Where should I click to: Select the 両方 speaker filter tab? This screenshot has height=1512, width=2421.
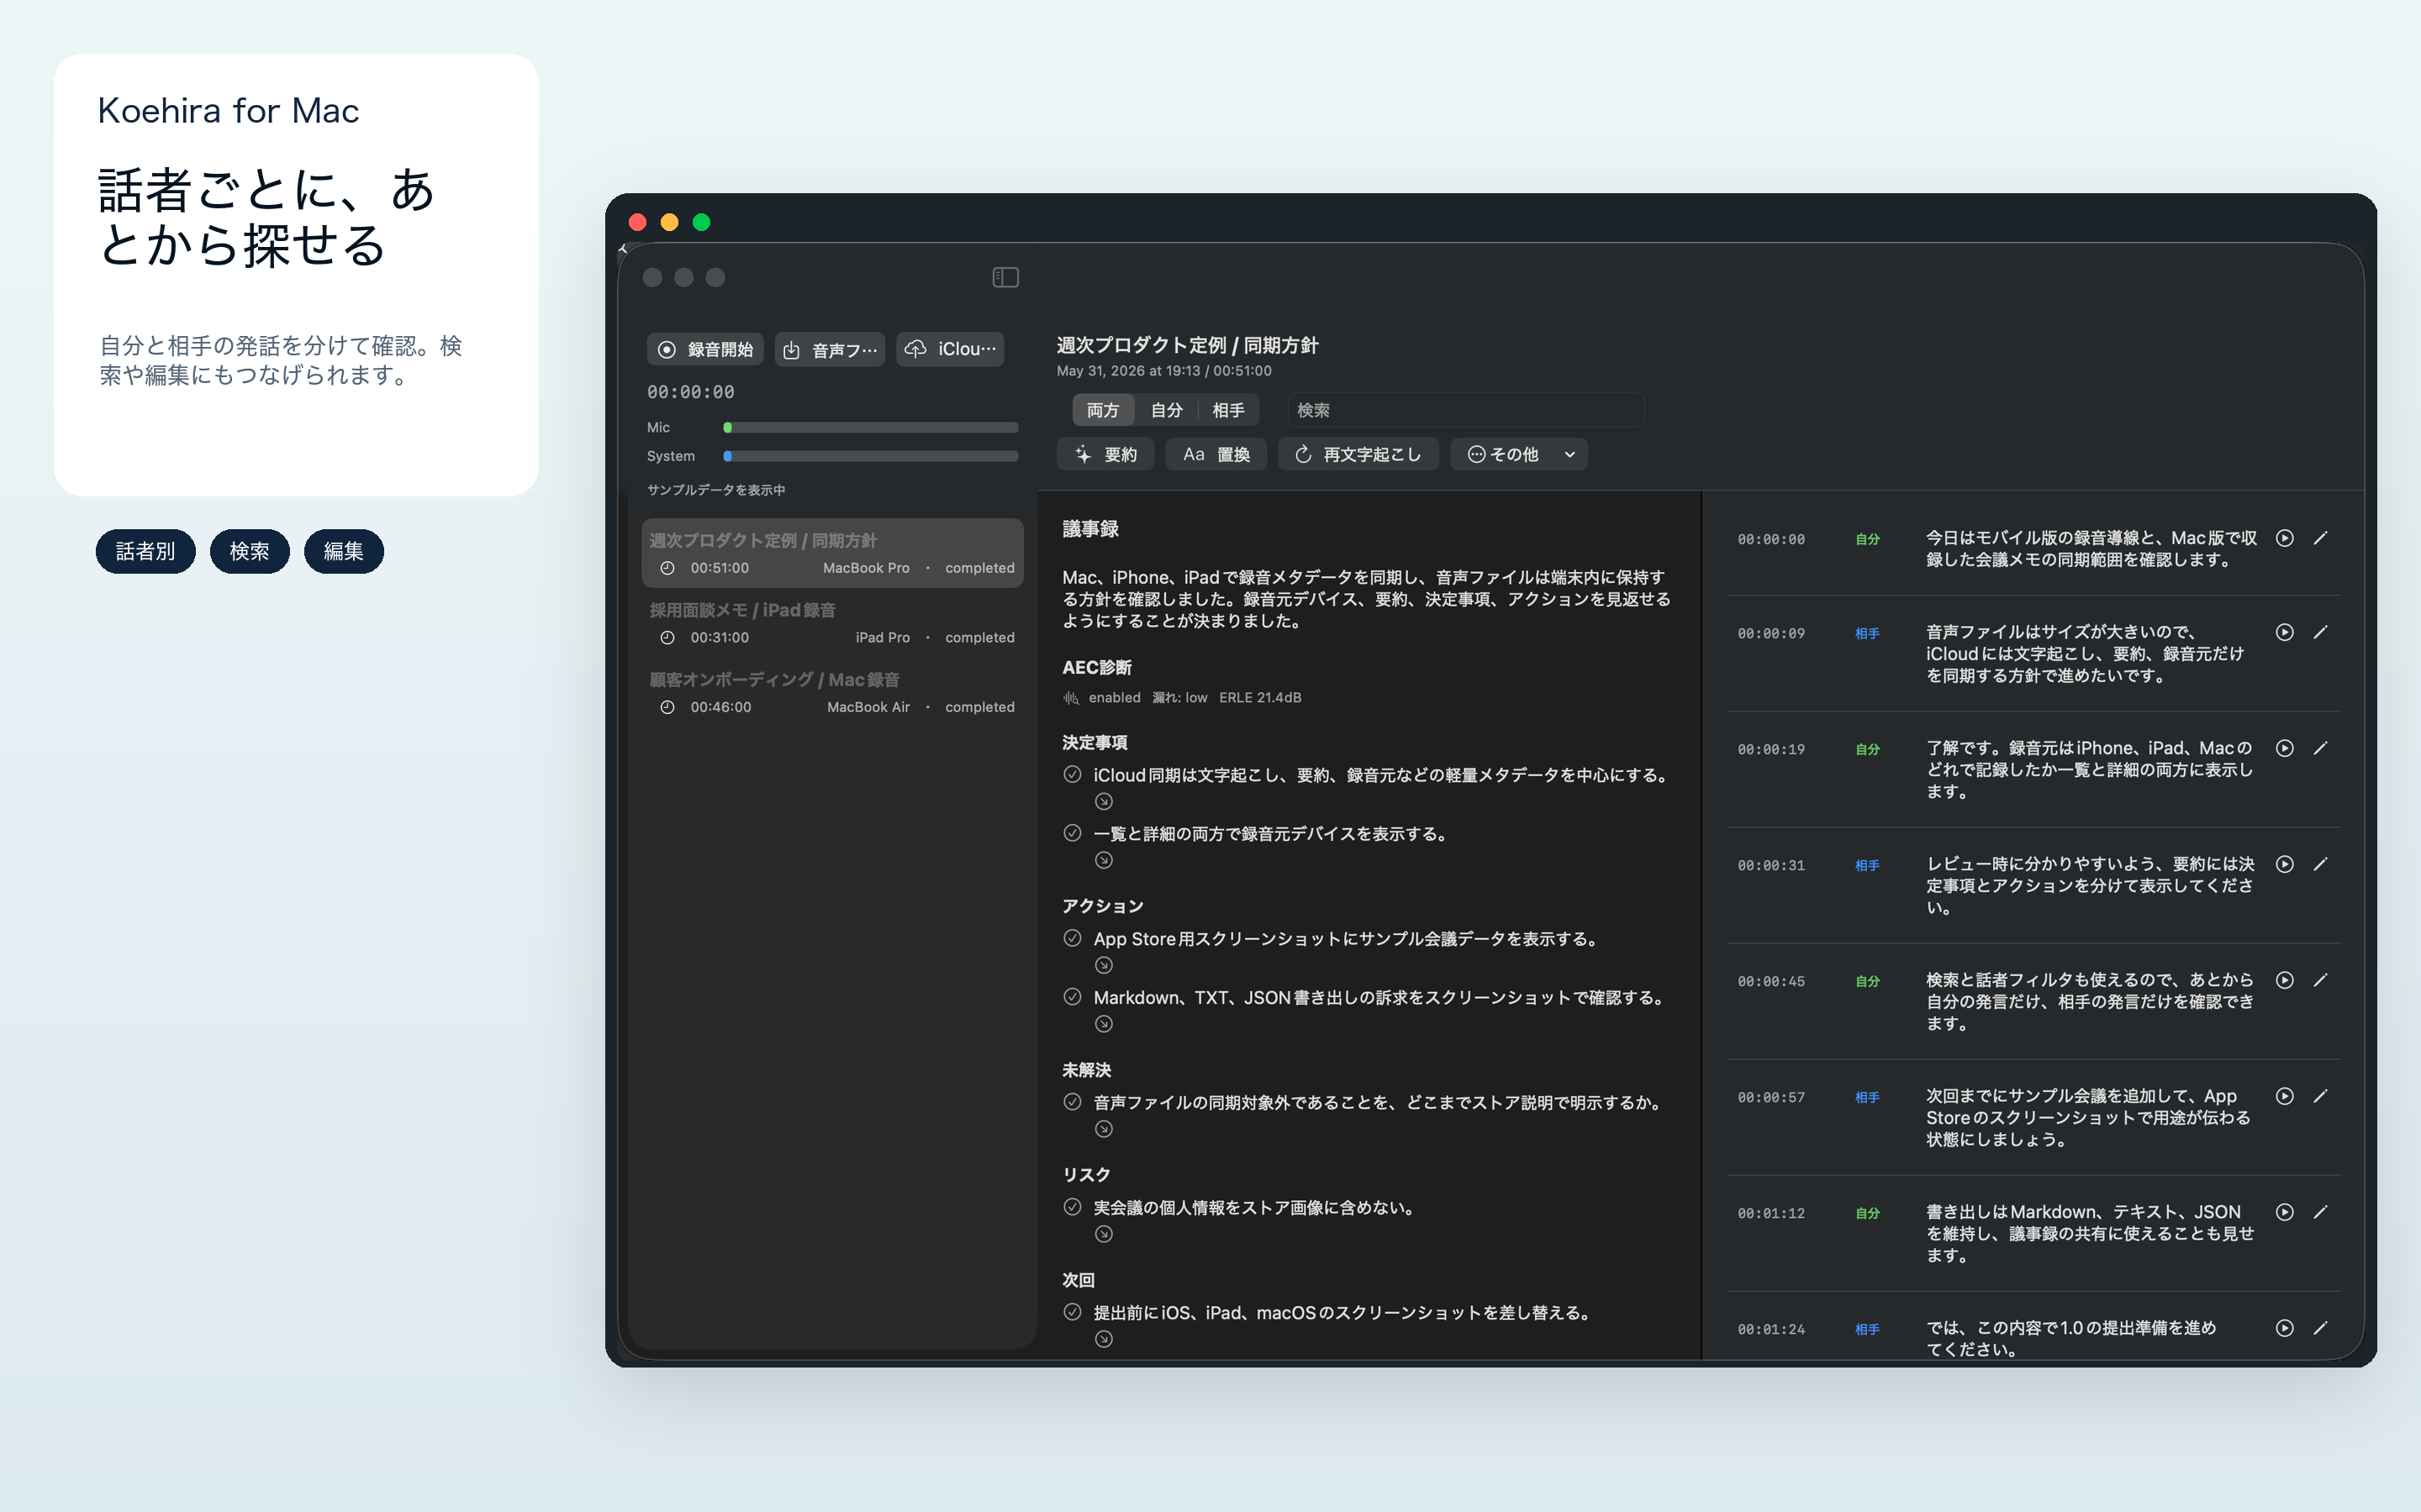click(x=1102, y=410)
